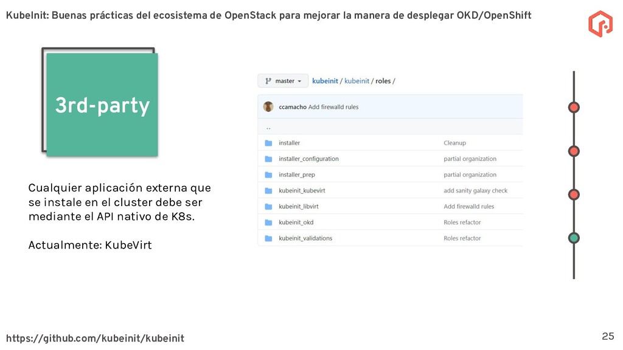Open the installer_configuration folder
Viewport: 623px width, 350px height.
[x=308, y=159]
